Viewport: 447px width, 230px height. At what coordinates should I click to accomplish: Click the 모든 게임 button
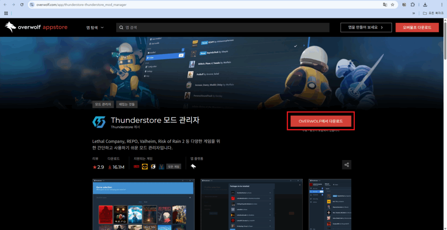[x=174, y=167]
